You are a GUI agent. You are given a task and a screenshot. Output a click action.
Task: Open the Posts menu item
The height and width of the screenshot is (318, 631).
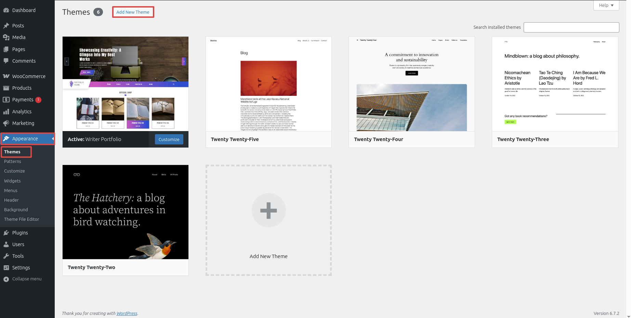(x=27, y=26)
